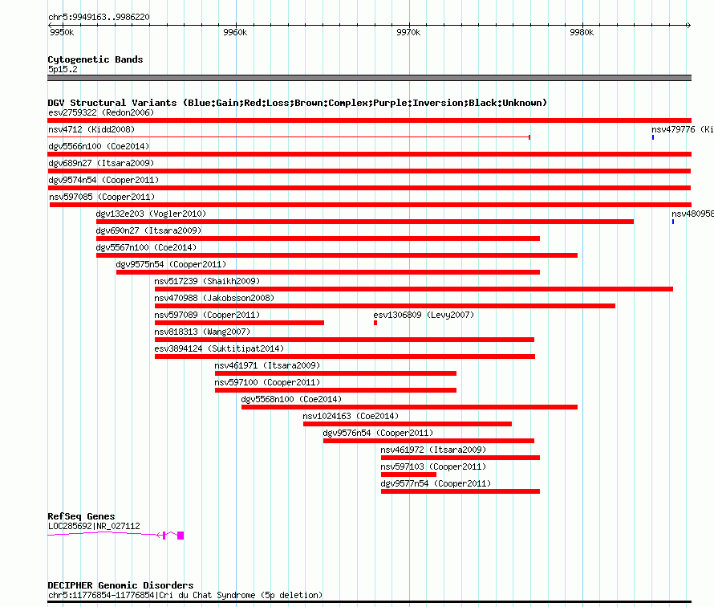This screenshot has width=714, height=607.
Task: Click the RefSeq Genes track title
Action: 81,516
